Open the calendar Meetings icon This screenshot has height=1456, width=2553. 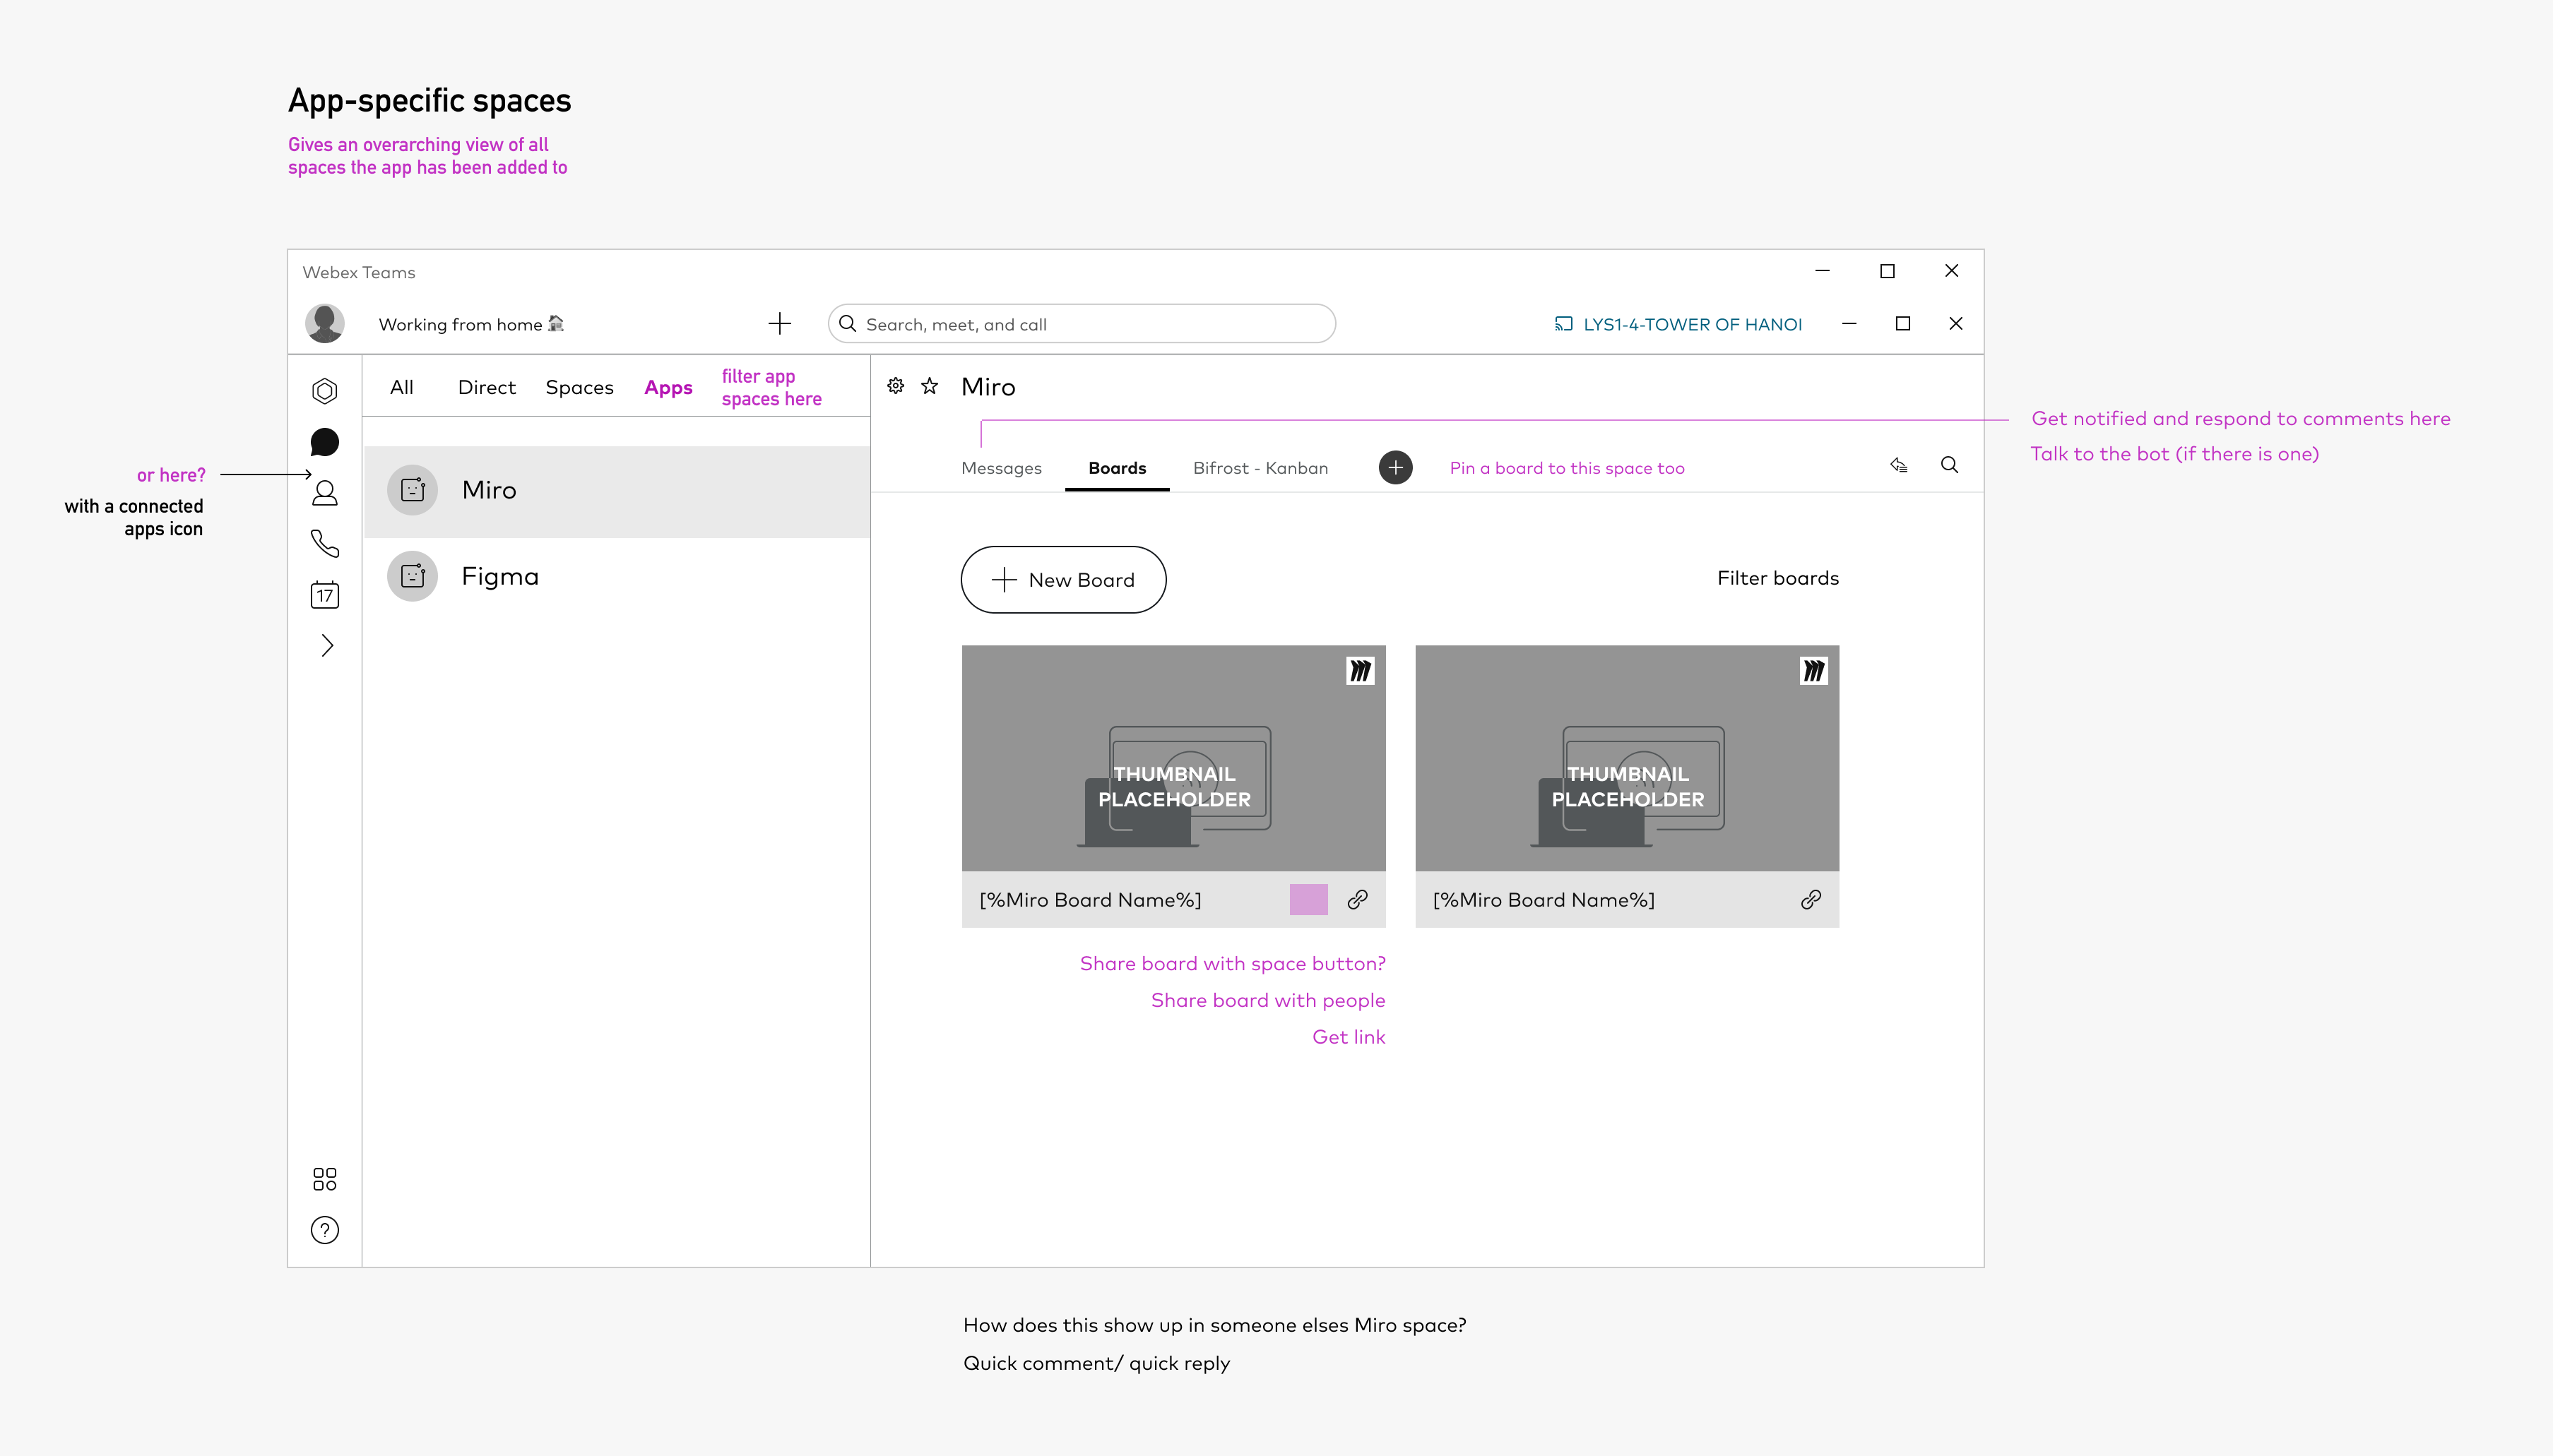324,595
